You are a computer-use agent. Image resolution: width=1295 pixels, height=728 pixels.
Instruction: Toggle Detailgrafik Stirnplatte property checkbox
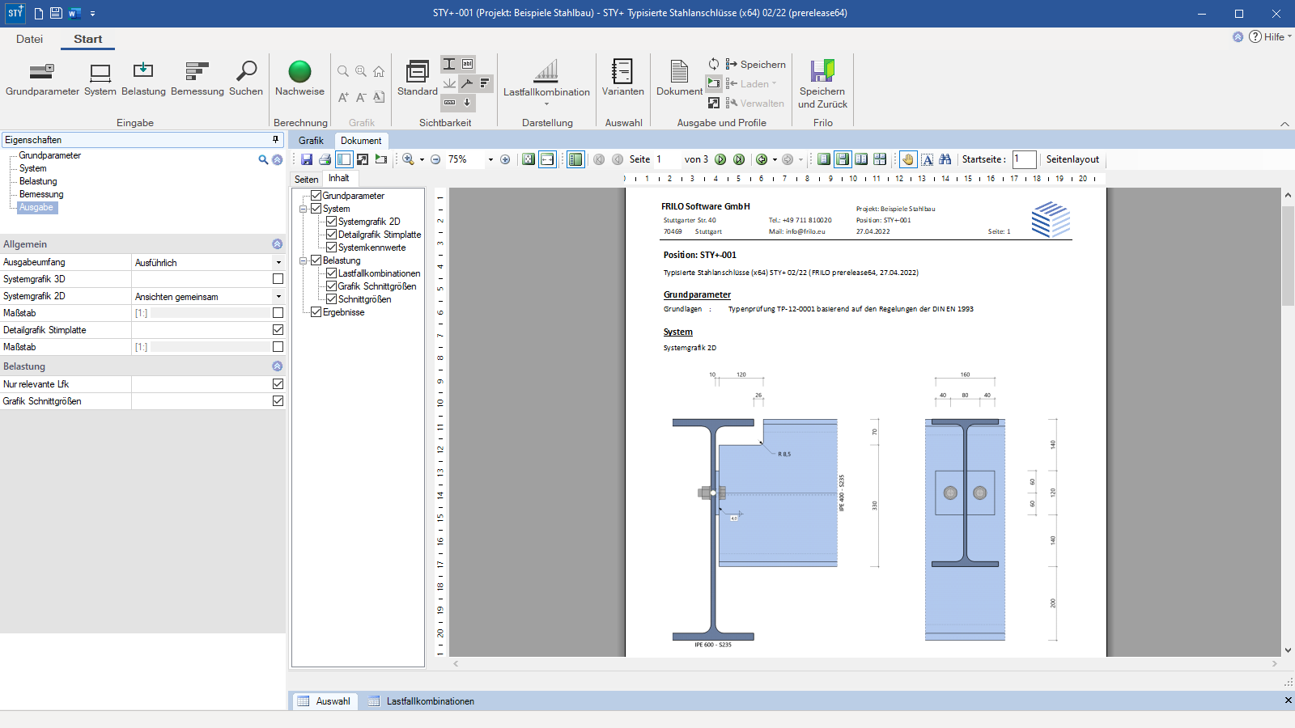point(278,330)
